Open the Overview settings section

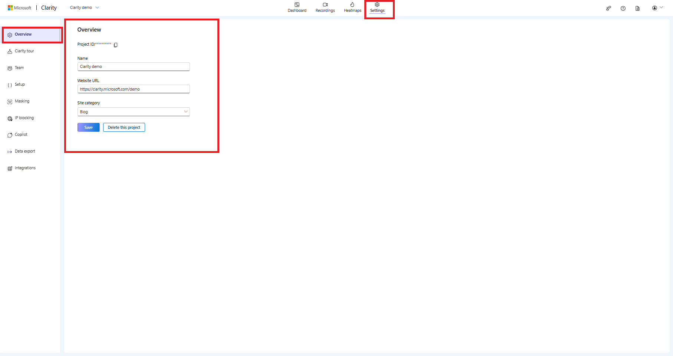coord(32,35)
